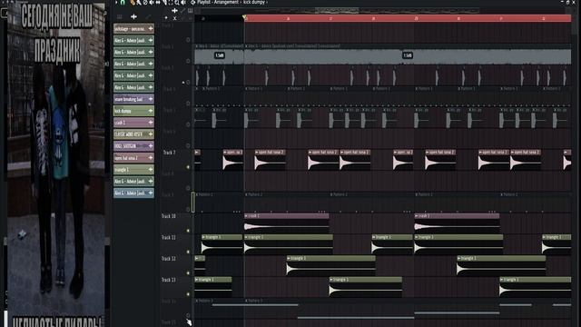Viewport: 581px width, 327px height.
Task: Pick the magnifier Zoom tool
Action: (x=177, y=3)
